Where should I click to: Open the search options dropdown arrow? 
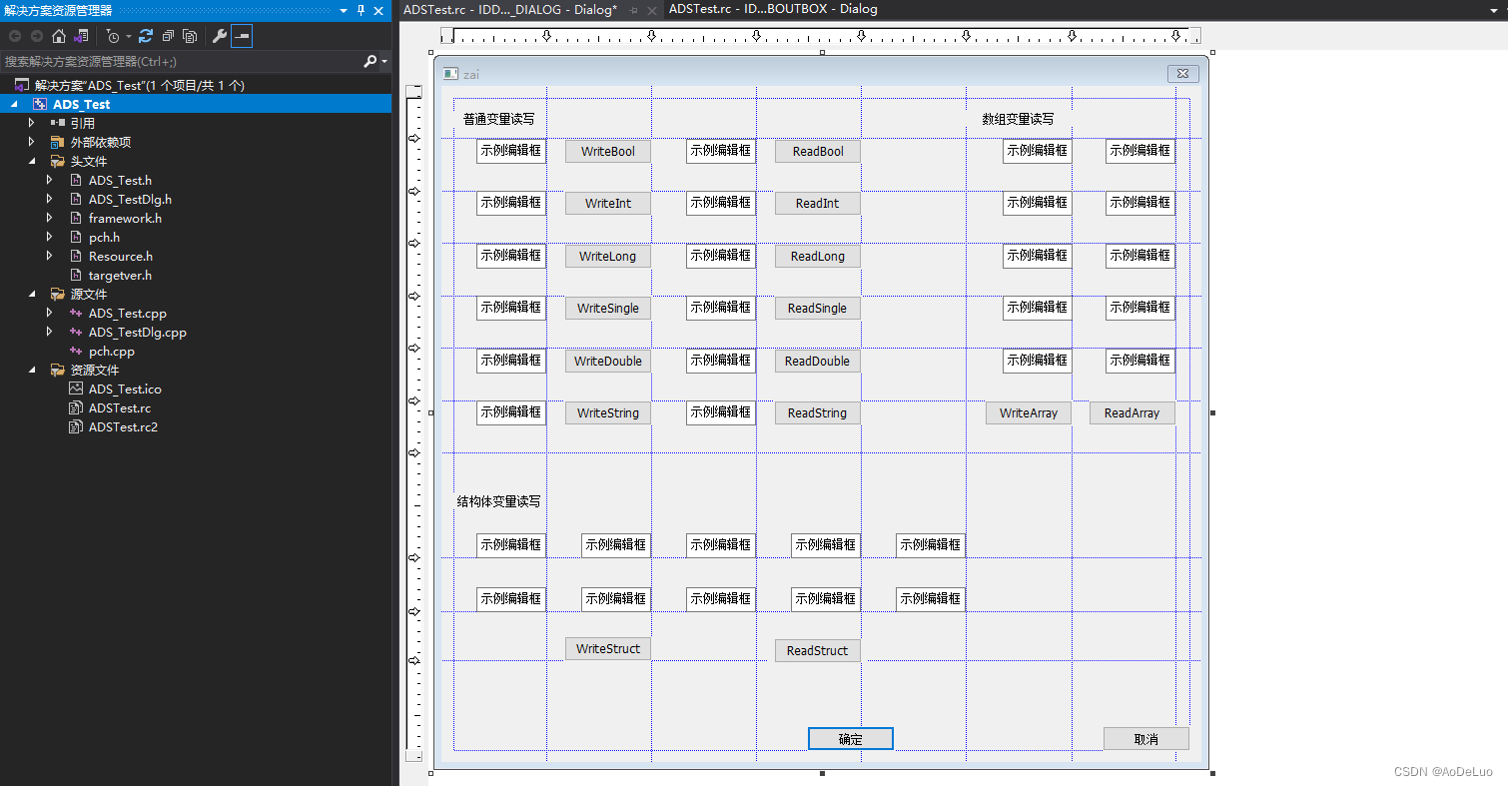(x=384, y=62)
